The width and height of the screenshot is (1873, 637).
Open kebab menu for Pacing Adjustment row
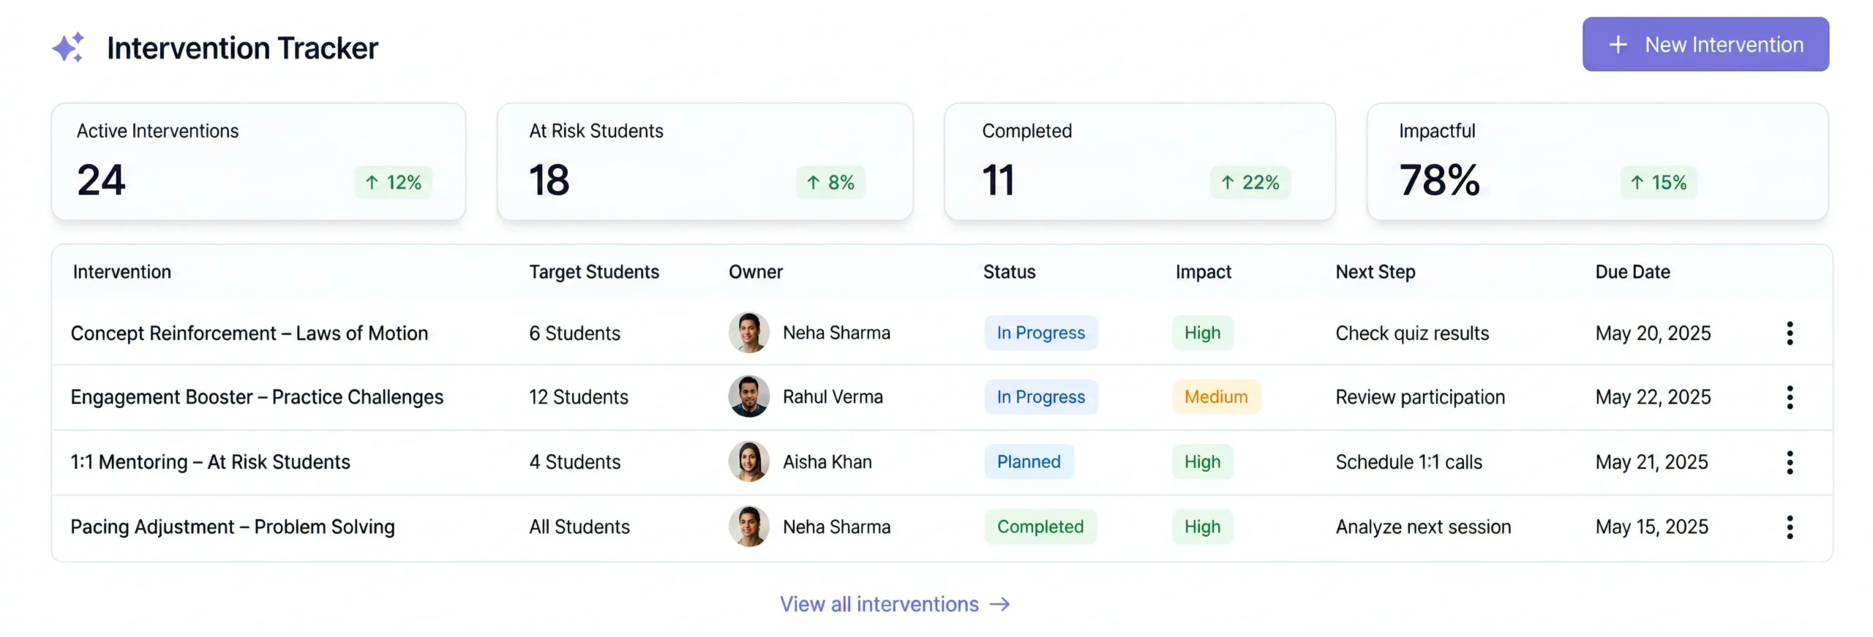coord(1790,527)
